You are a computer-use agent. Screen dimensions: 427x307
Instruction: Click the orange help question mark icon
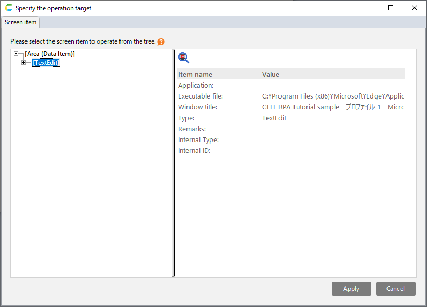(161, 42)
